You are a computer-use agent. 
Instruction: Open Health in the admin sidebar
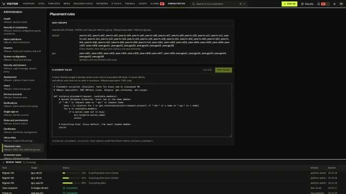point(23,21)
